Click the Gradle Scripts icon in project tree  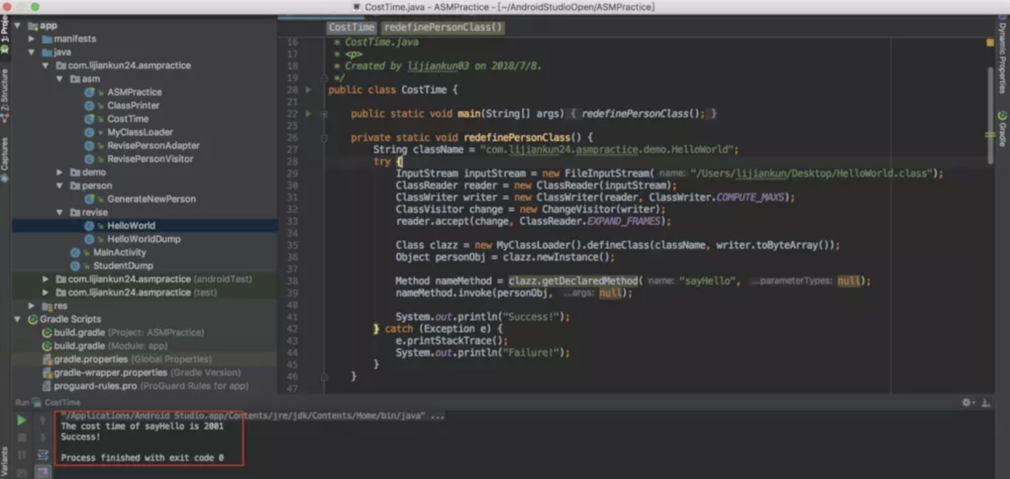pyautogui.click(x=33, y=319)
